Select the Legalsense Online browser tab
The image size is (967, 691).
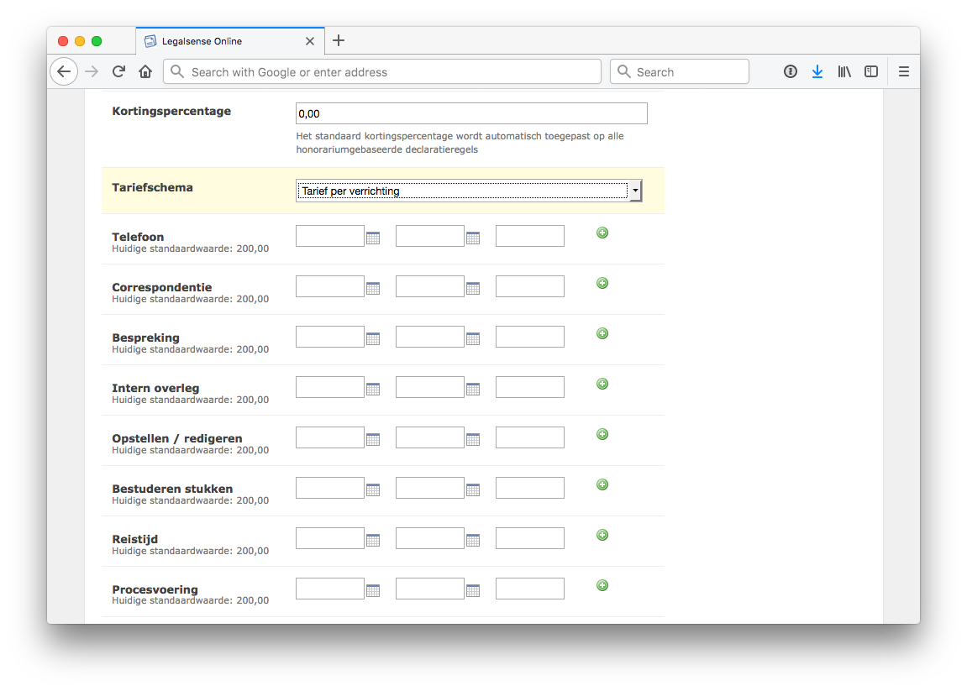click(230, 41)
